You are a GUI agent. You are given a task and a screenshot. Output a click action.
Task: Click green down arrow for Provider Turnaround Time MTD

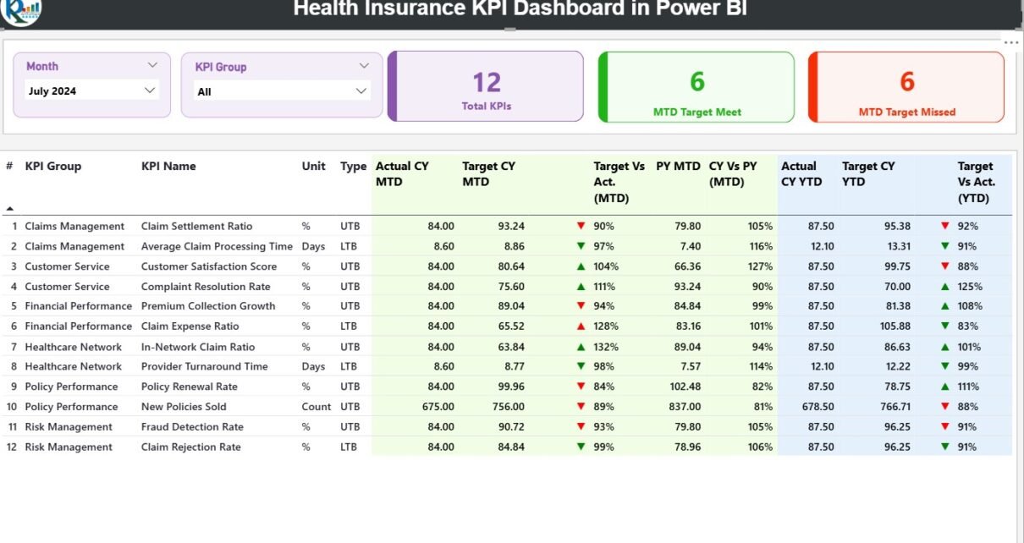click(x=581, y=366)
